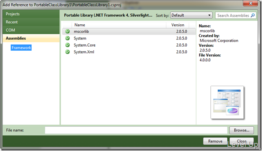Click the Close button at bottom
Image resolution: width=262 pixels, height=151 pixels.
[x=242, y=141]
